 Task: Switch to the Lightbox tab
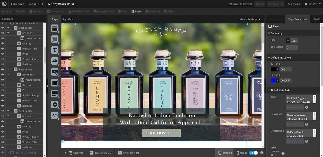coord(68,19)
